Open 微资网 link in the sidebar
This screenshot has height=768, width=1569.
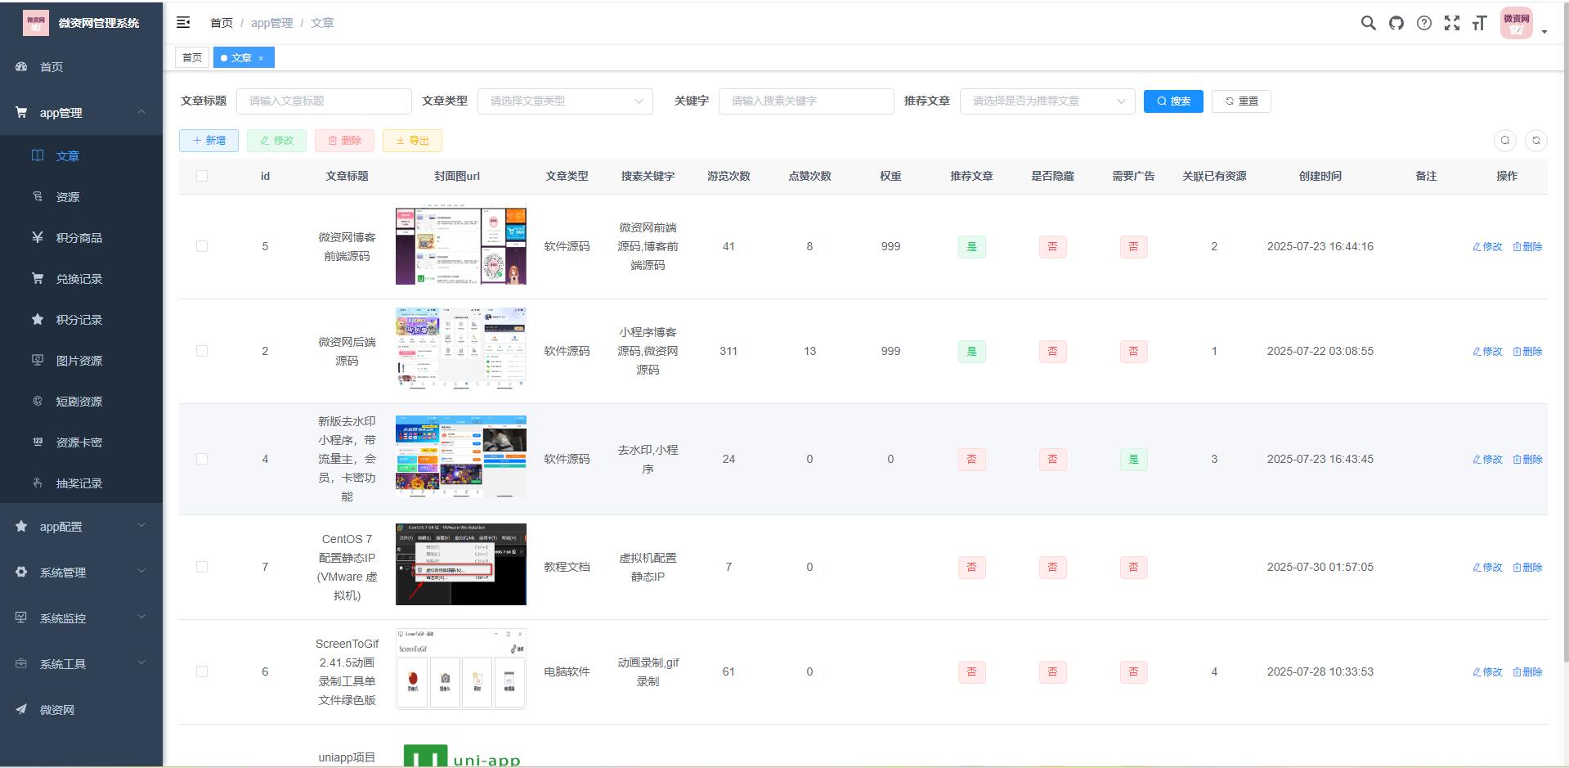pos(81,710)
